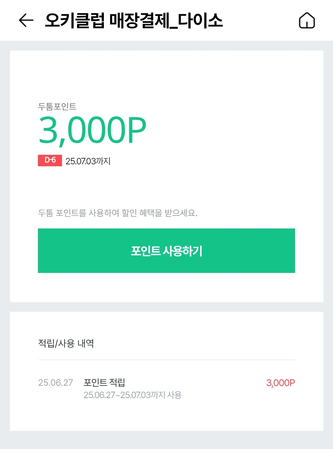Screen dimensions: 333x449
Task: Tap the page title 오키클럽 매장결제_다이소
Action: pyautogui.click(x=134, y=21)
